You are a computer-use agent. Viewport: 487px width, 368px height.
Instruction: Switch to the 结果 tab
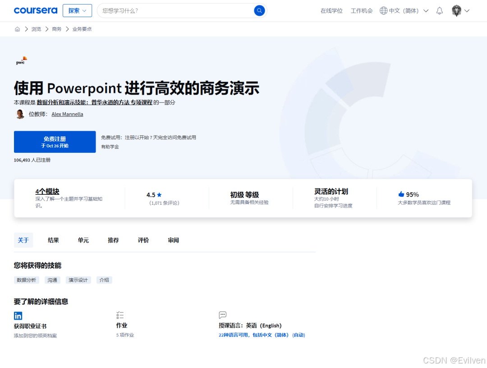coord(53,240)
